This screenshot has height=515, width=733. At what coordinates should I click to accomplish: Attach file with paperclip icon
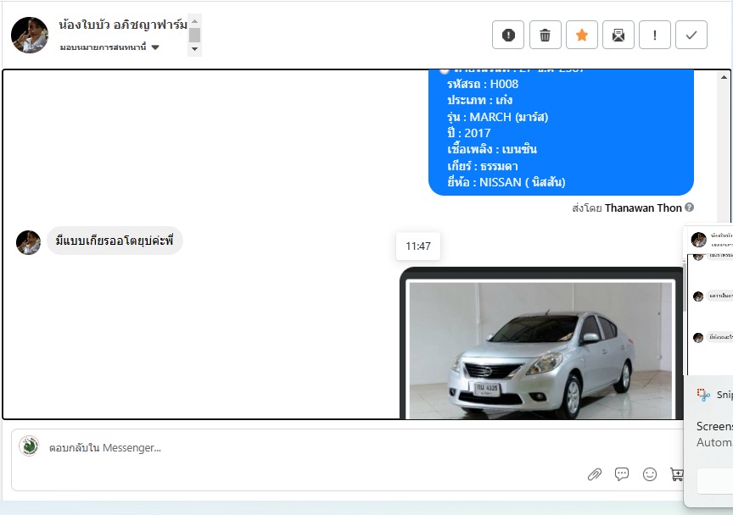tap(595, 475)
